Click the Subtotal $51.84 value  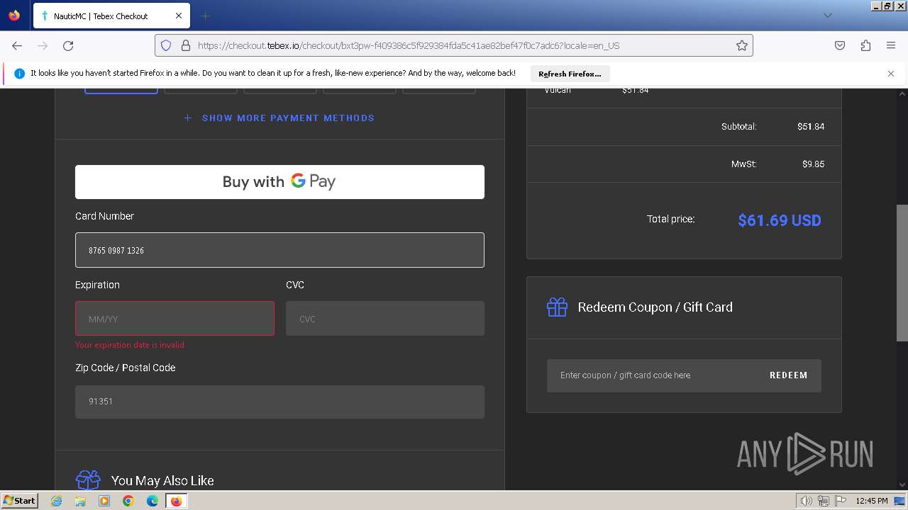tap(811, 127)
